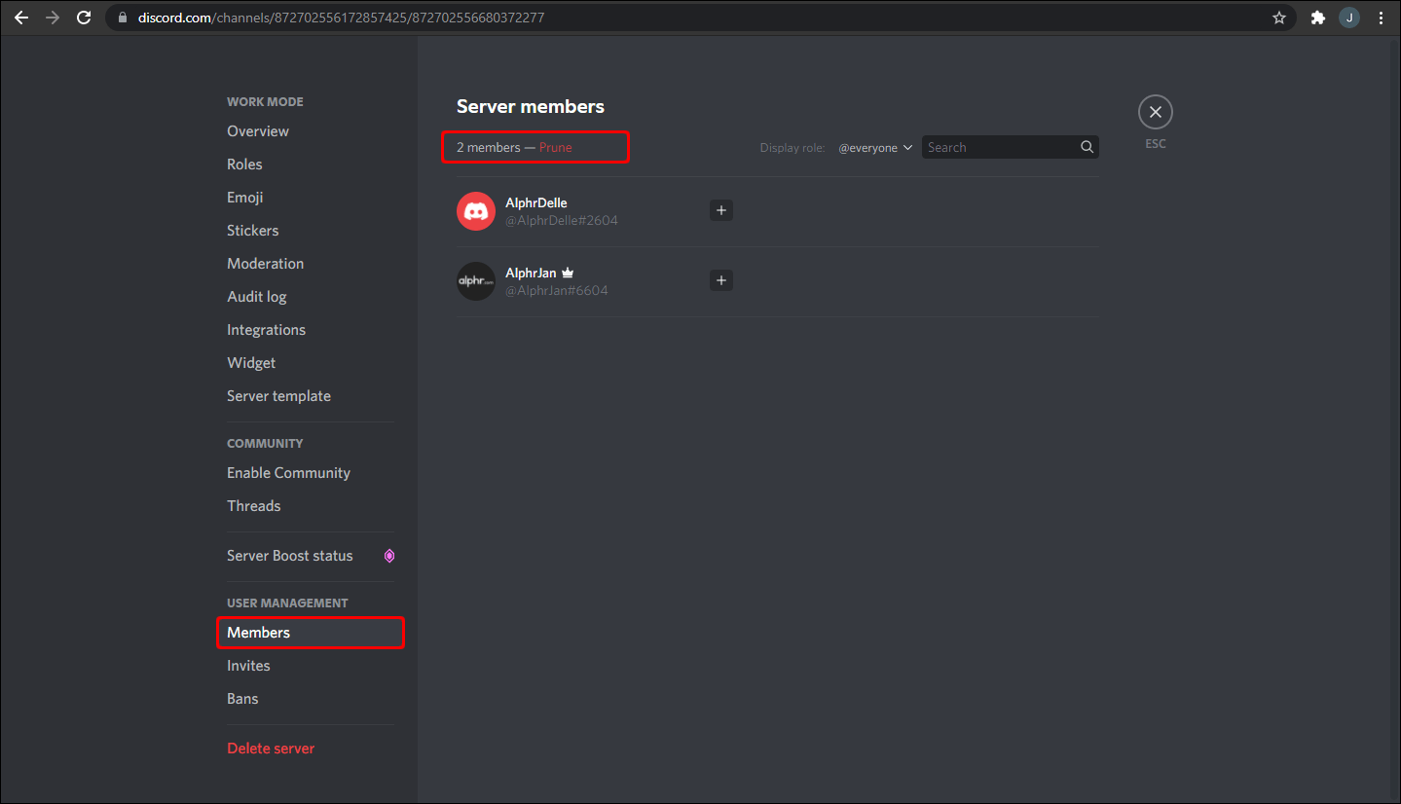Reload the page in browser
Screen dimensions: 1401x804
pos(84,18)
